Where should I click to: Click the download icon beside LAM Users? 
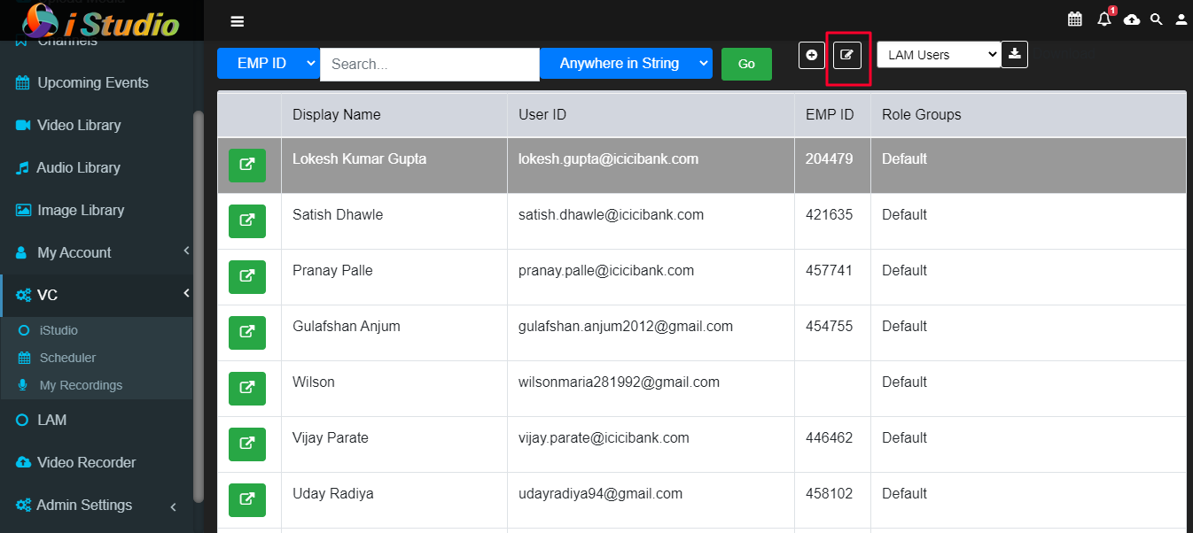point(1015,54)
